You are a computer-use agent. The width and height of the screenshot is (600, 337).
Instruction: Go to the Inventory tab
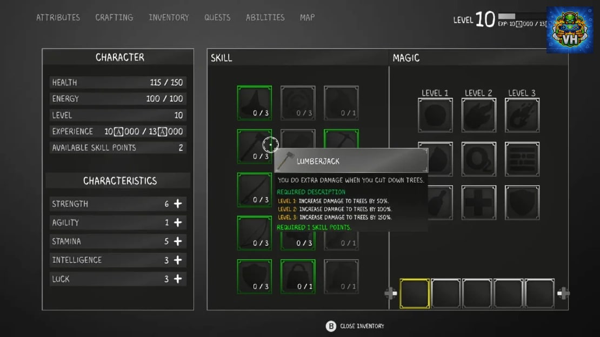(169, 18)
